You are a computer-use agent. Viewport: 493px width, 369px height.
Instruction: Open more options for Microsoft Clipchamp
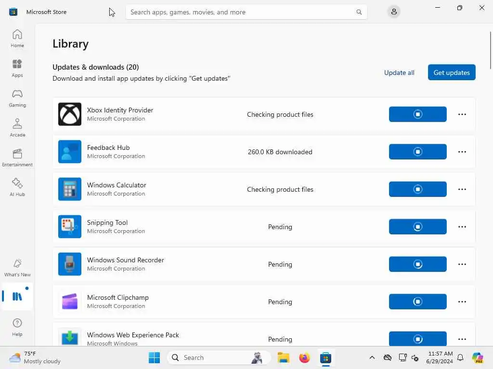pos(462,302)
